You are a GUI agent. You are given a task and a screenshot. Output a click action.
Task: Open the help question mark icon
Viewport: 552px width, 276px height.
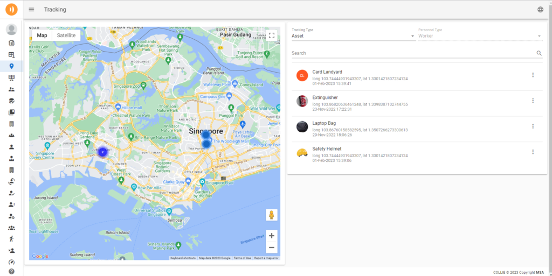pyautogui.click(x=12, y=272)
